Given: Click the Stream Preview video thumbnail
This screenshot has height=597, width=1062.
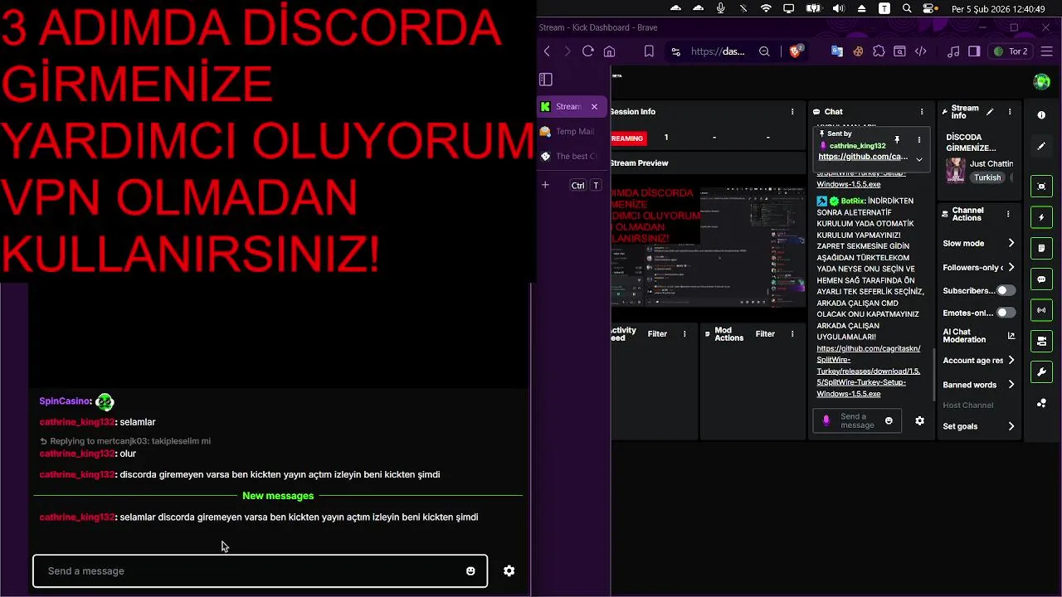Looking at the screenshot, I should (x=709, y=246).
